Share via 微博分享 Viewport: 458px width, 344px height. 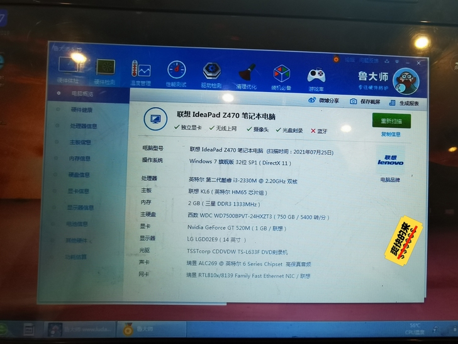323,101
